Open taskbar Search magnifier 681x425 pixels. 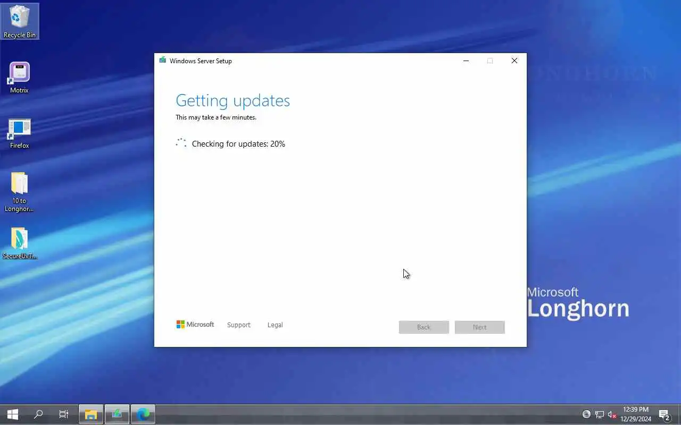point(38,414)
